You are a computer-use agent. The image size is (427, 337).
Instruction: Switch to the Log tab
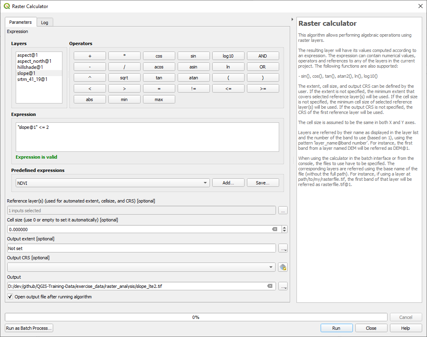tap(44, 22)
